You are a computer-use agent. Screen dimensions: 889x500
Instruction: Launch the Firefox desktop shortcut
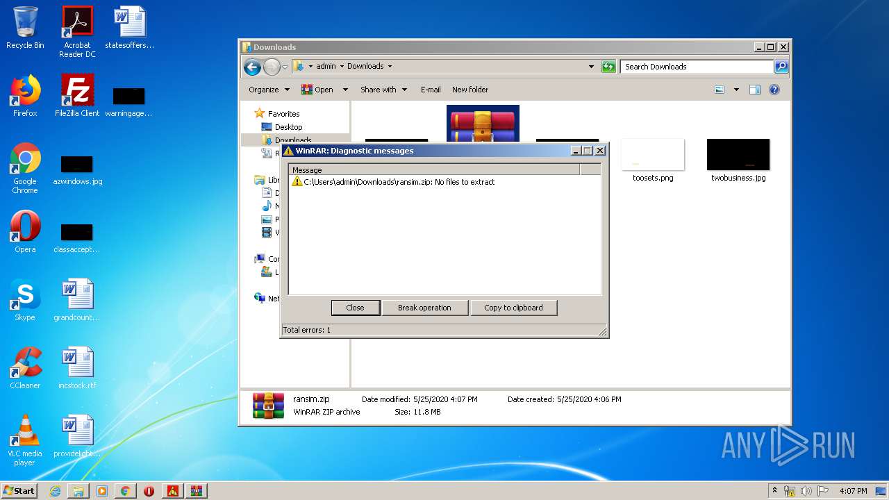[25, 96]
